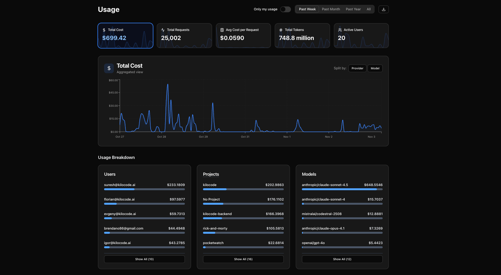
Task: Open the Projects heading link
Action: pyautogui.click(x=211, y=174)
